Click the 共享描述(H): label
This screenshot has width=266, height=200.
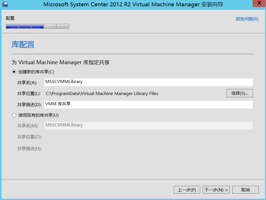[x=29, y=149]
